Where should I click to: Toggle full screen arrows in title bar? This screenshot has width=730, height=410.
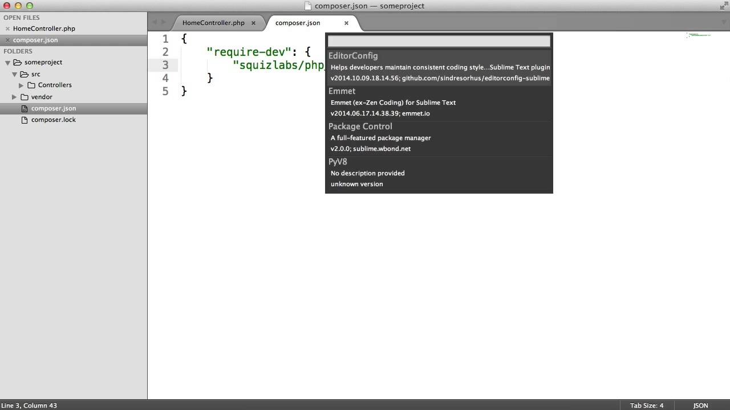[x=724, y=6]
